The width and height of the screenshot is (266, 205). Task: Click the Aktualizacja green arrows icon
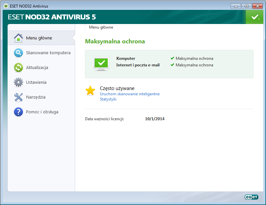click(x=18, y=67)
